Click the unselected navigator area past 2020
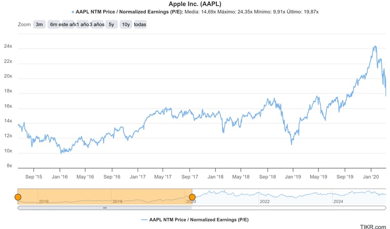390x229 pixels. coord(289,197)
